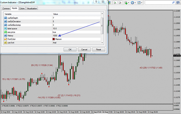
Task: Click the dialog help question-mark button
Action: pos(96,2)
